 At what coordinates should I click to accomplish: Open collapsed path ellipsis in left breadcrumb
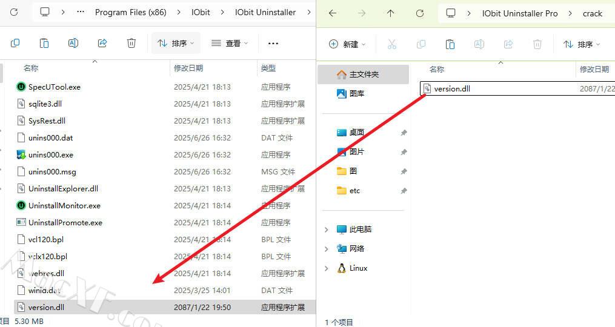pyautogui.click(x=81, y=12)
